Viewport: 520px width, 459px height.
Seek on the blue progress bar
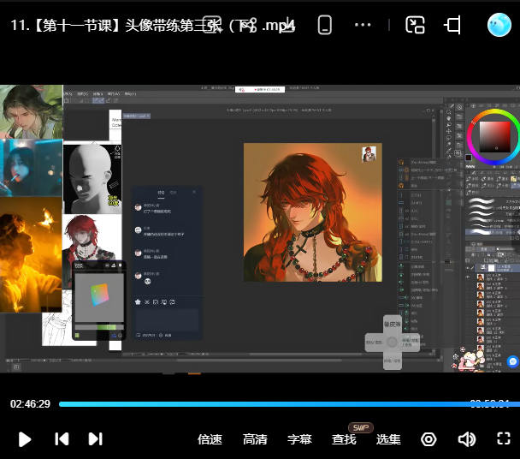click(x=289, y=404)
